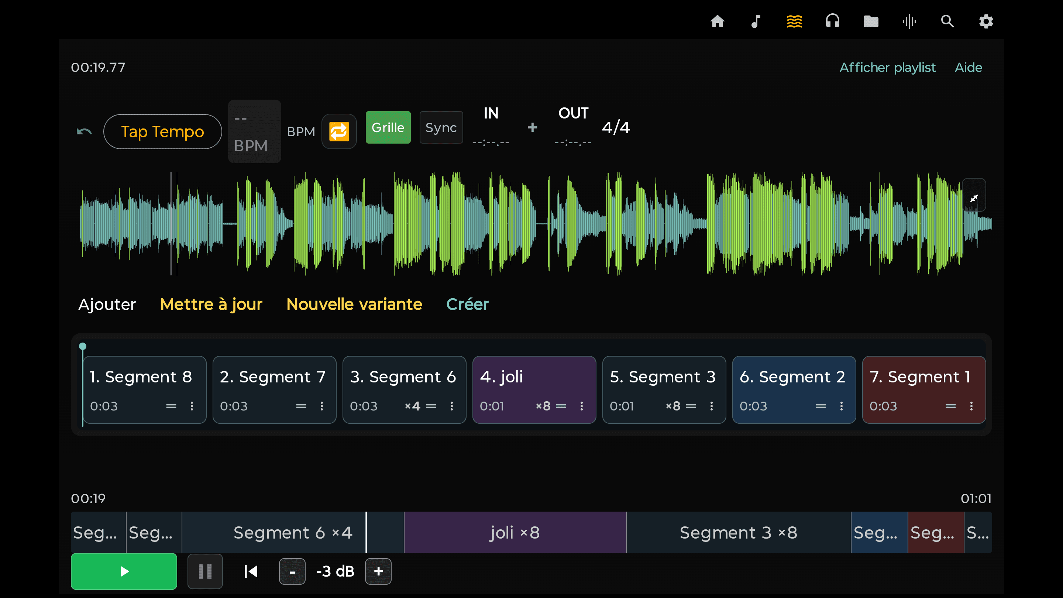Select the Créer option
This screenshot has width=1063, height=598.
467,305
